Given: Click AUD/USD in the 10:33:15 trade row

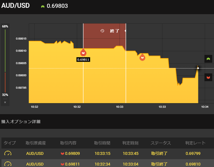Looking at the screenshot, I should [35, 154].
